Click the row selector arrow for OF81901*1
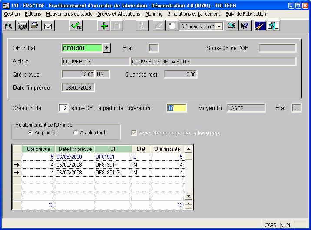Image resolution: width=311 pixels, height=230 pixels. 17,165
